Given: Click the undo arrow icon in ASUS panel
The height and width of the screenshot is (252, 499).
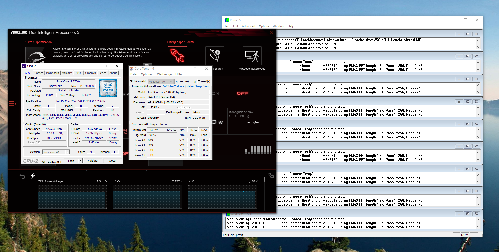Looking at the screenshot, I should pyautogui.click(x=22, y=177).
